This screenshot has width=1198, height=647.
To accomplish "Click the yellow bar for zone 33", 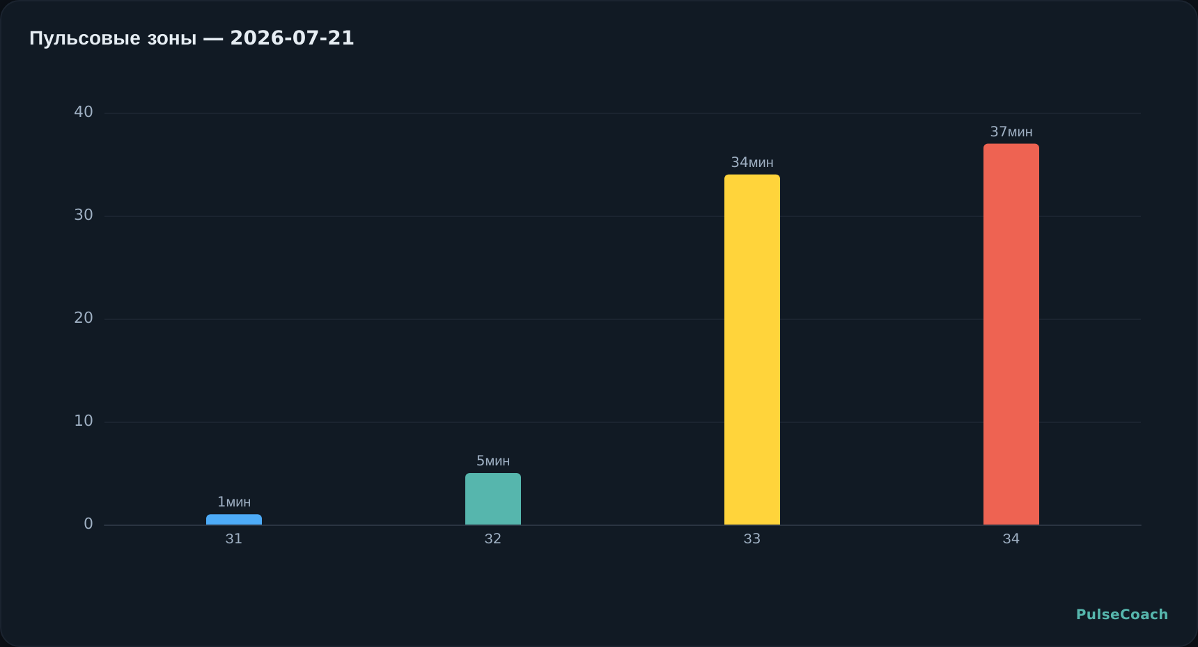I will [x=752, y=350].
